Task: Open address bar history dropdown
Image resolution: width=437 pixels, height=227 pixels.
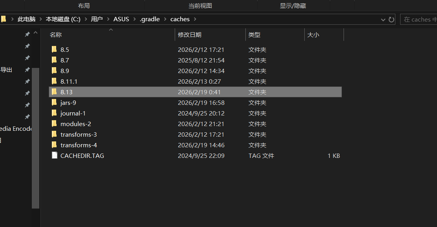Action: pyautogui.click(x=383, y=19)
